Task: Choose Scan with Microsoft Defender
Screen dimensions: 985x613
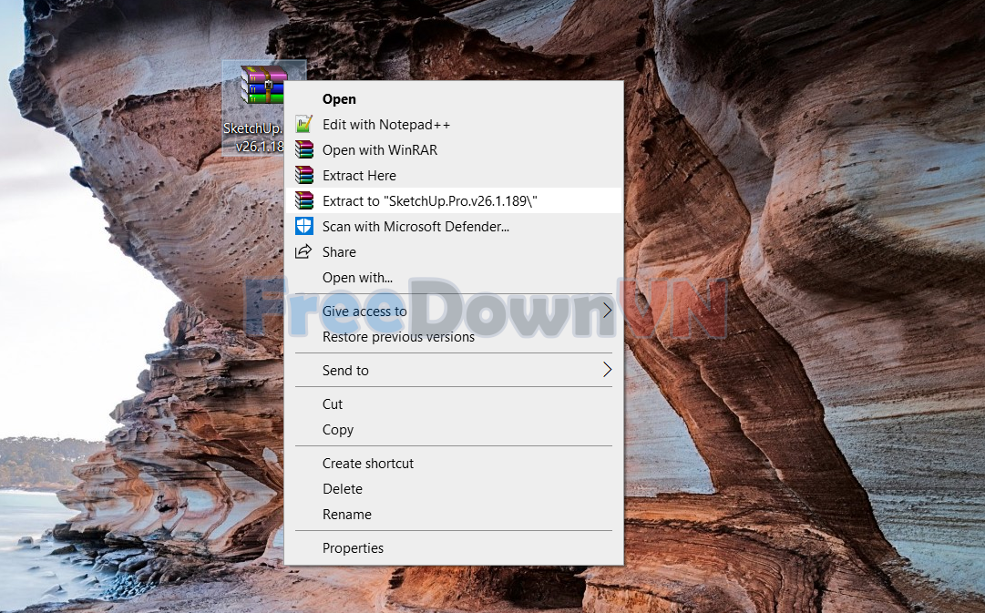Action: pos(416,227)
